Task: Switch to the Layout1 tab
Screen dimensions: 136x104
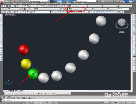Action: 17,91
